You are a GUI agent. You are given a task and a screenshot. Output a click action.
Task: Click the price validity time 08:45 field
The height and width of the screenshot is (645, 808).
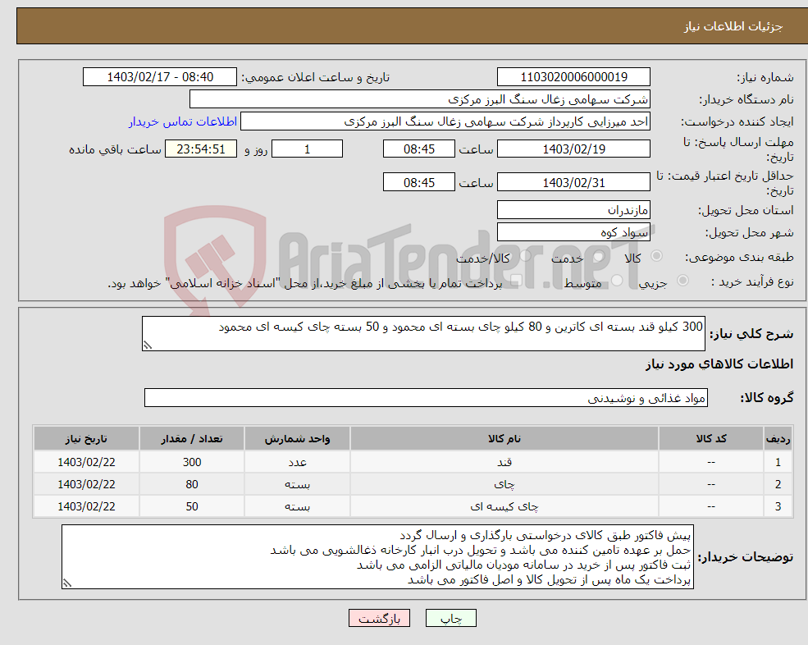click(419, 182)
